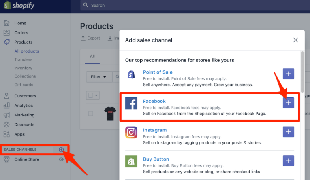
Task: Open Collections submenu item
Action: 25,76
